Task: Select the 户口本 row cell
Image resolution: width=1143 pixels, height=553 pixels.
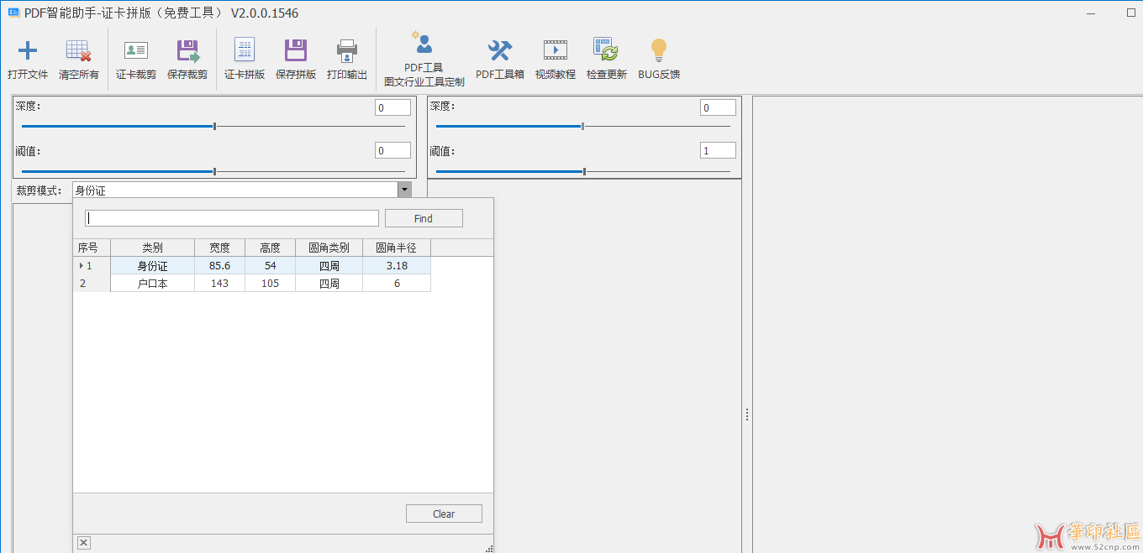Action: [x=152, y=283]
